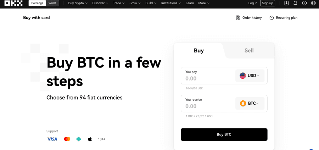Open the Learn menu item
Viewport: 319px width, 150px height.
pyautogui.click(x=190, y=3)
